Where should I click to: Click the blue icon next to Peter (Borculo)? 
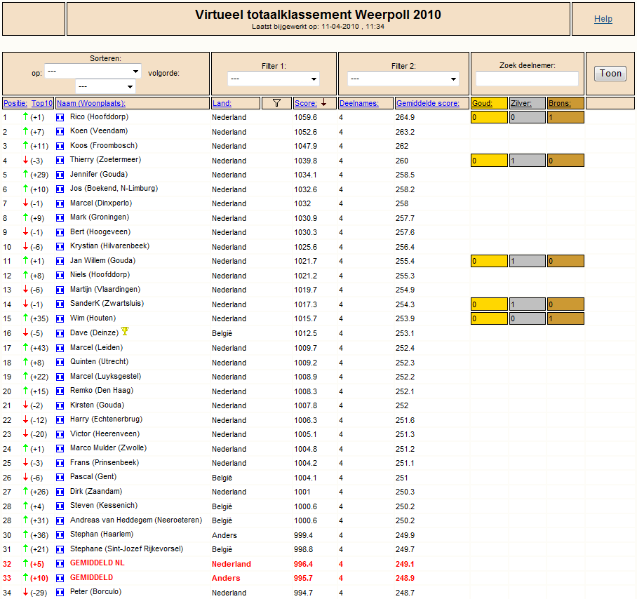tap(60, 593)
